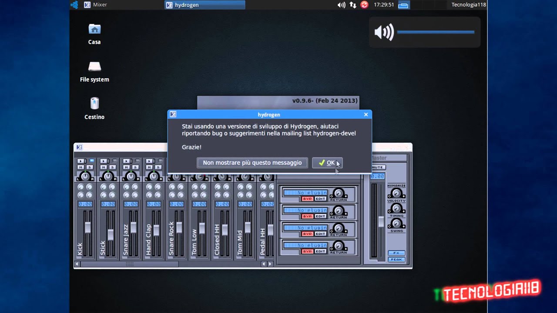Mute the Kick channel

(81, 167)
